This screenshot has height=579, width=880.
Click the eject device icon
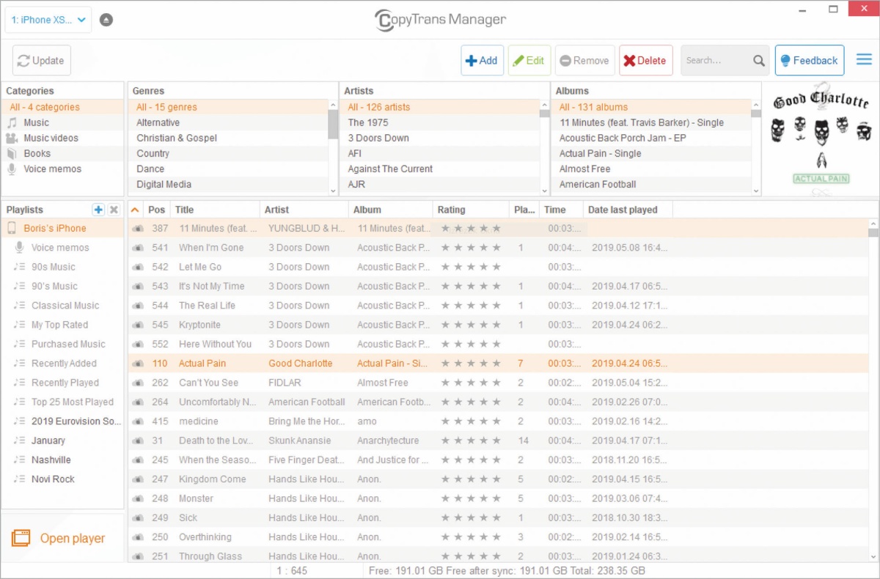[106, 20]
